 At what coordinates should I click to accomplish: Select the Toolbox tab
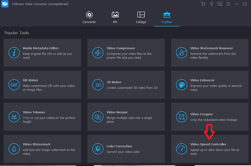coord(167,18)
